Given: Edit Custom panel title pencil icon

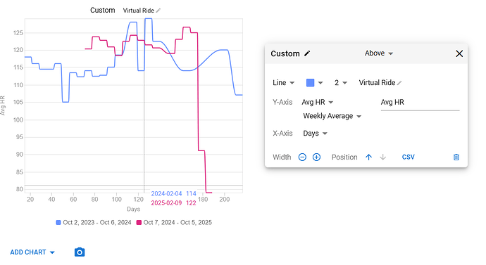Looking at the screenshot, I should [307, 53].
